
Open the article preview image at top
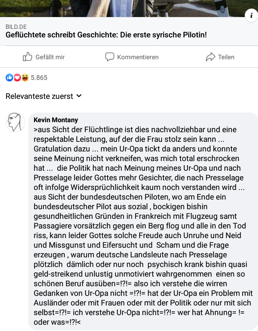(129, 9)
